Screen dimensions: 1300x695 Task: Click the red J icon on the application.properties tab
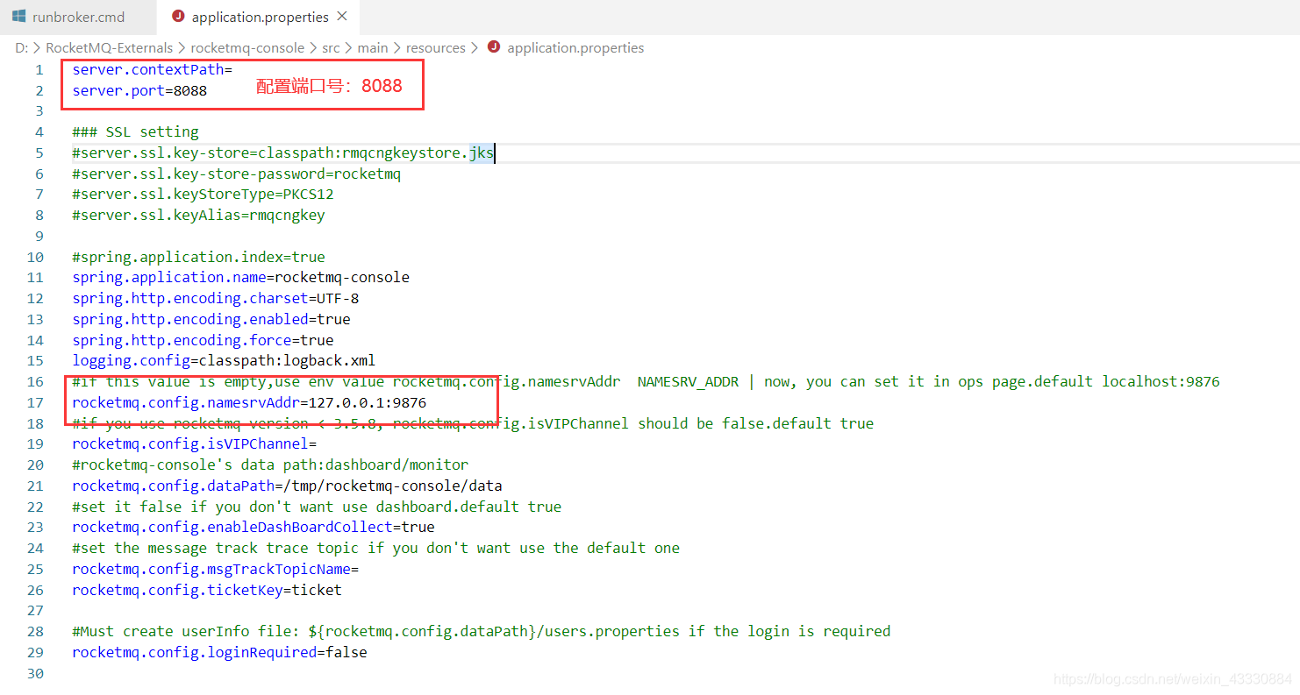click(179, 17)
